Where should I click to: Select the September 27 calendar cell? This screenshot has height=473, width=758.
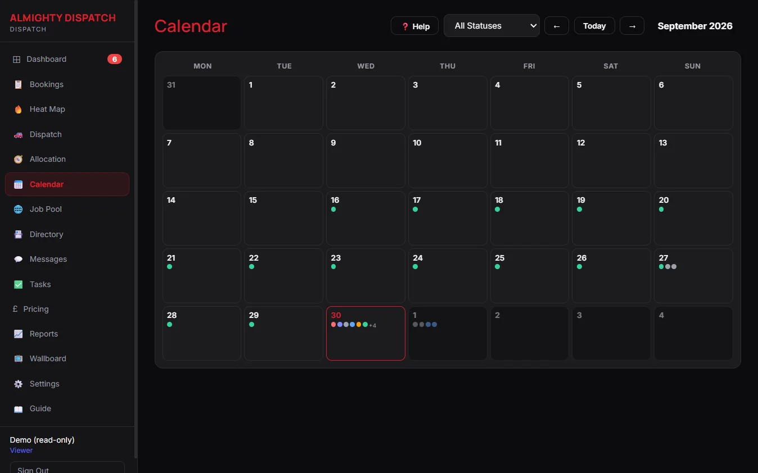(693, 276)
